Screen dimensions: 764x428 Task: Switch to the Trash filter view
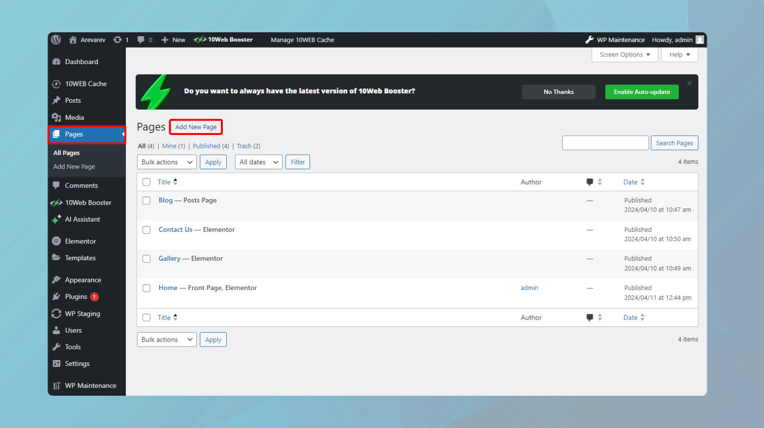244,146
